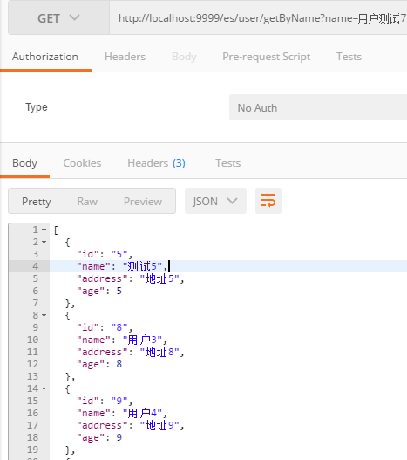
Task: Select the Raw view button
Action: click(87, 202)
